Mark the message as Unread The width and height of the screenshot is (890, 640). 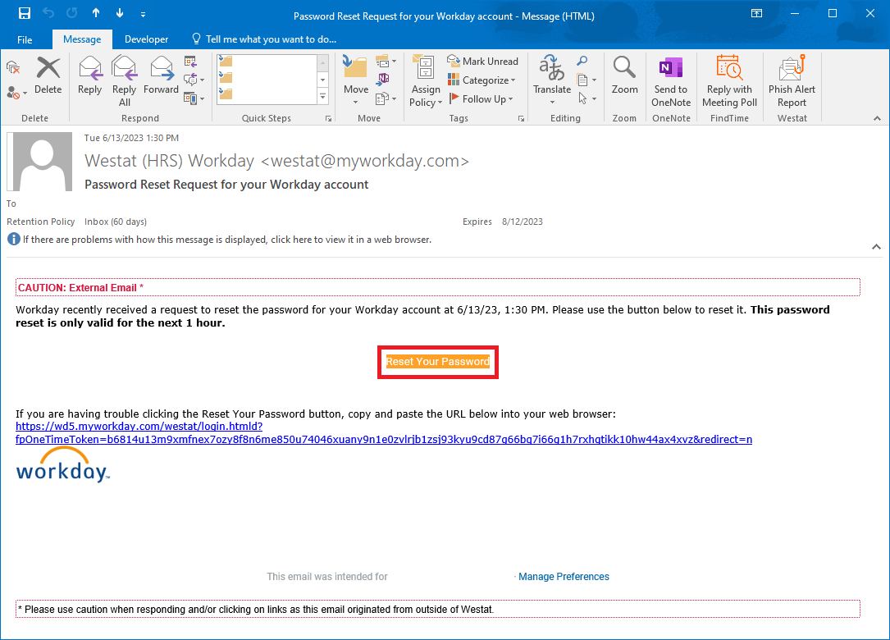pos(483,61)
